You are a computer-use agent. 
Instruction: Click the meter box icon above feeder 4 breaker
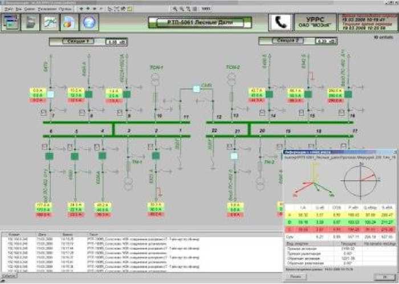[x=97, y=147]
